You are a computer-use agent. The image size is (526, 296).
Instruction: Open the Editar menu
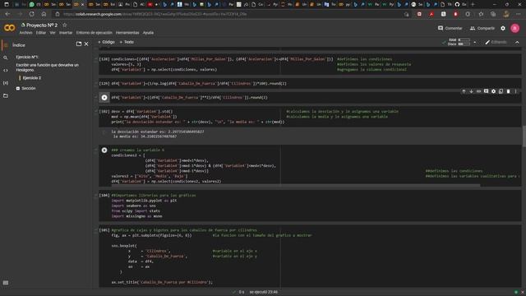click(41, 33)
